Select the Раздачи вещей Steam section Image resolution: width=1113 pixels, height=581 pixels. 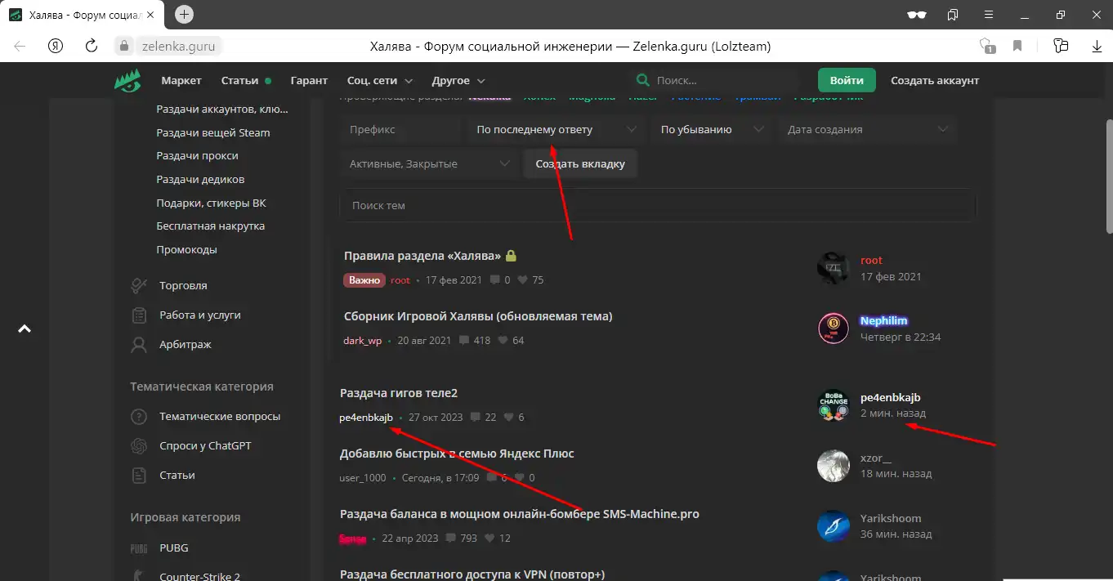213,132
